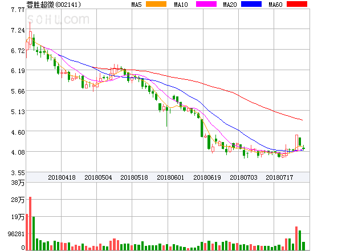Click the 3.55 price axis label
This screenshot has height=251, width=342.
[18, 173]
